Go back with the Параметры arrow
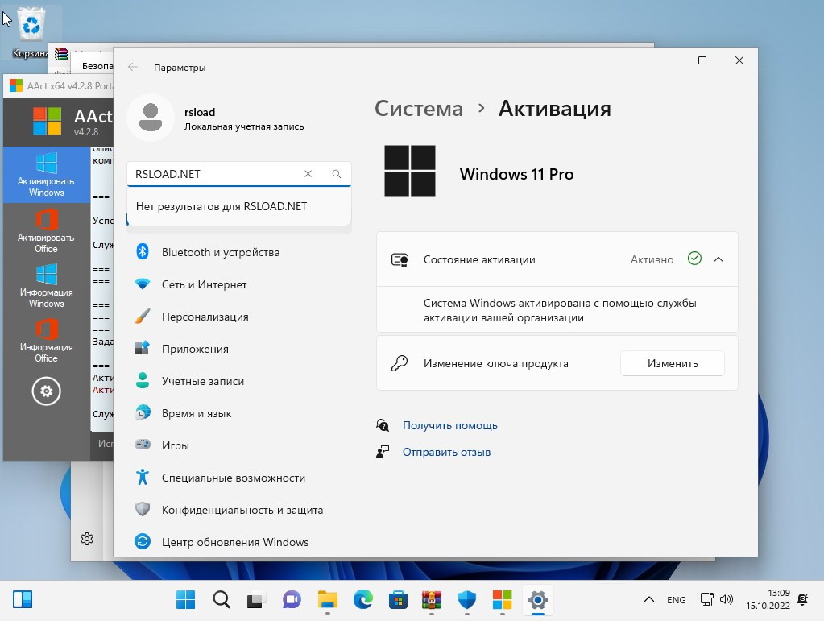 (132, 67)
